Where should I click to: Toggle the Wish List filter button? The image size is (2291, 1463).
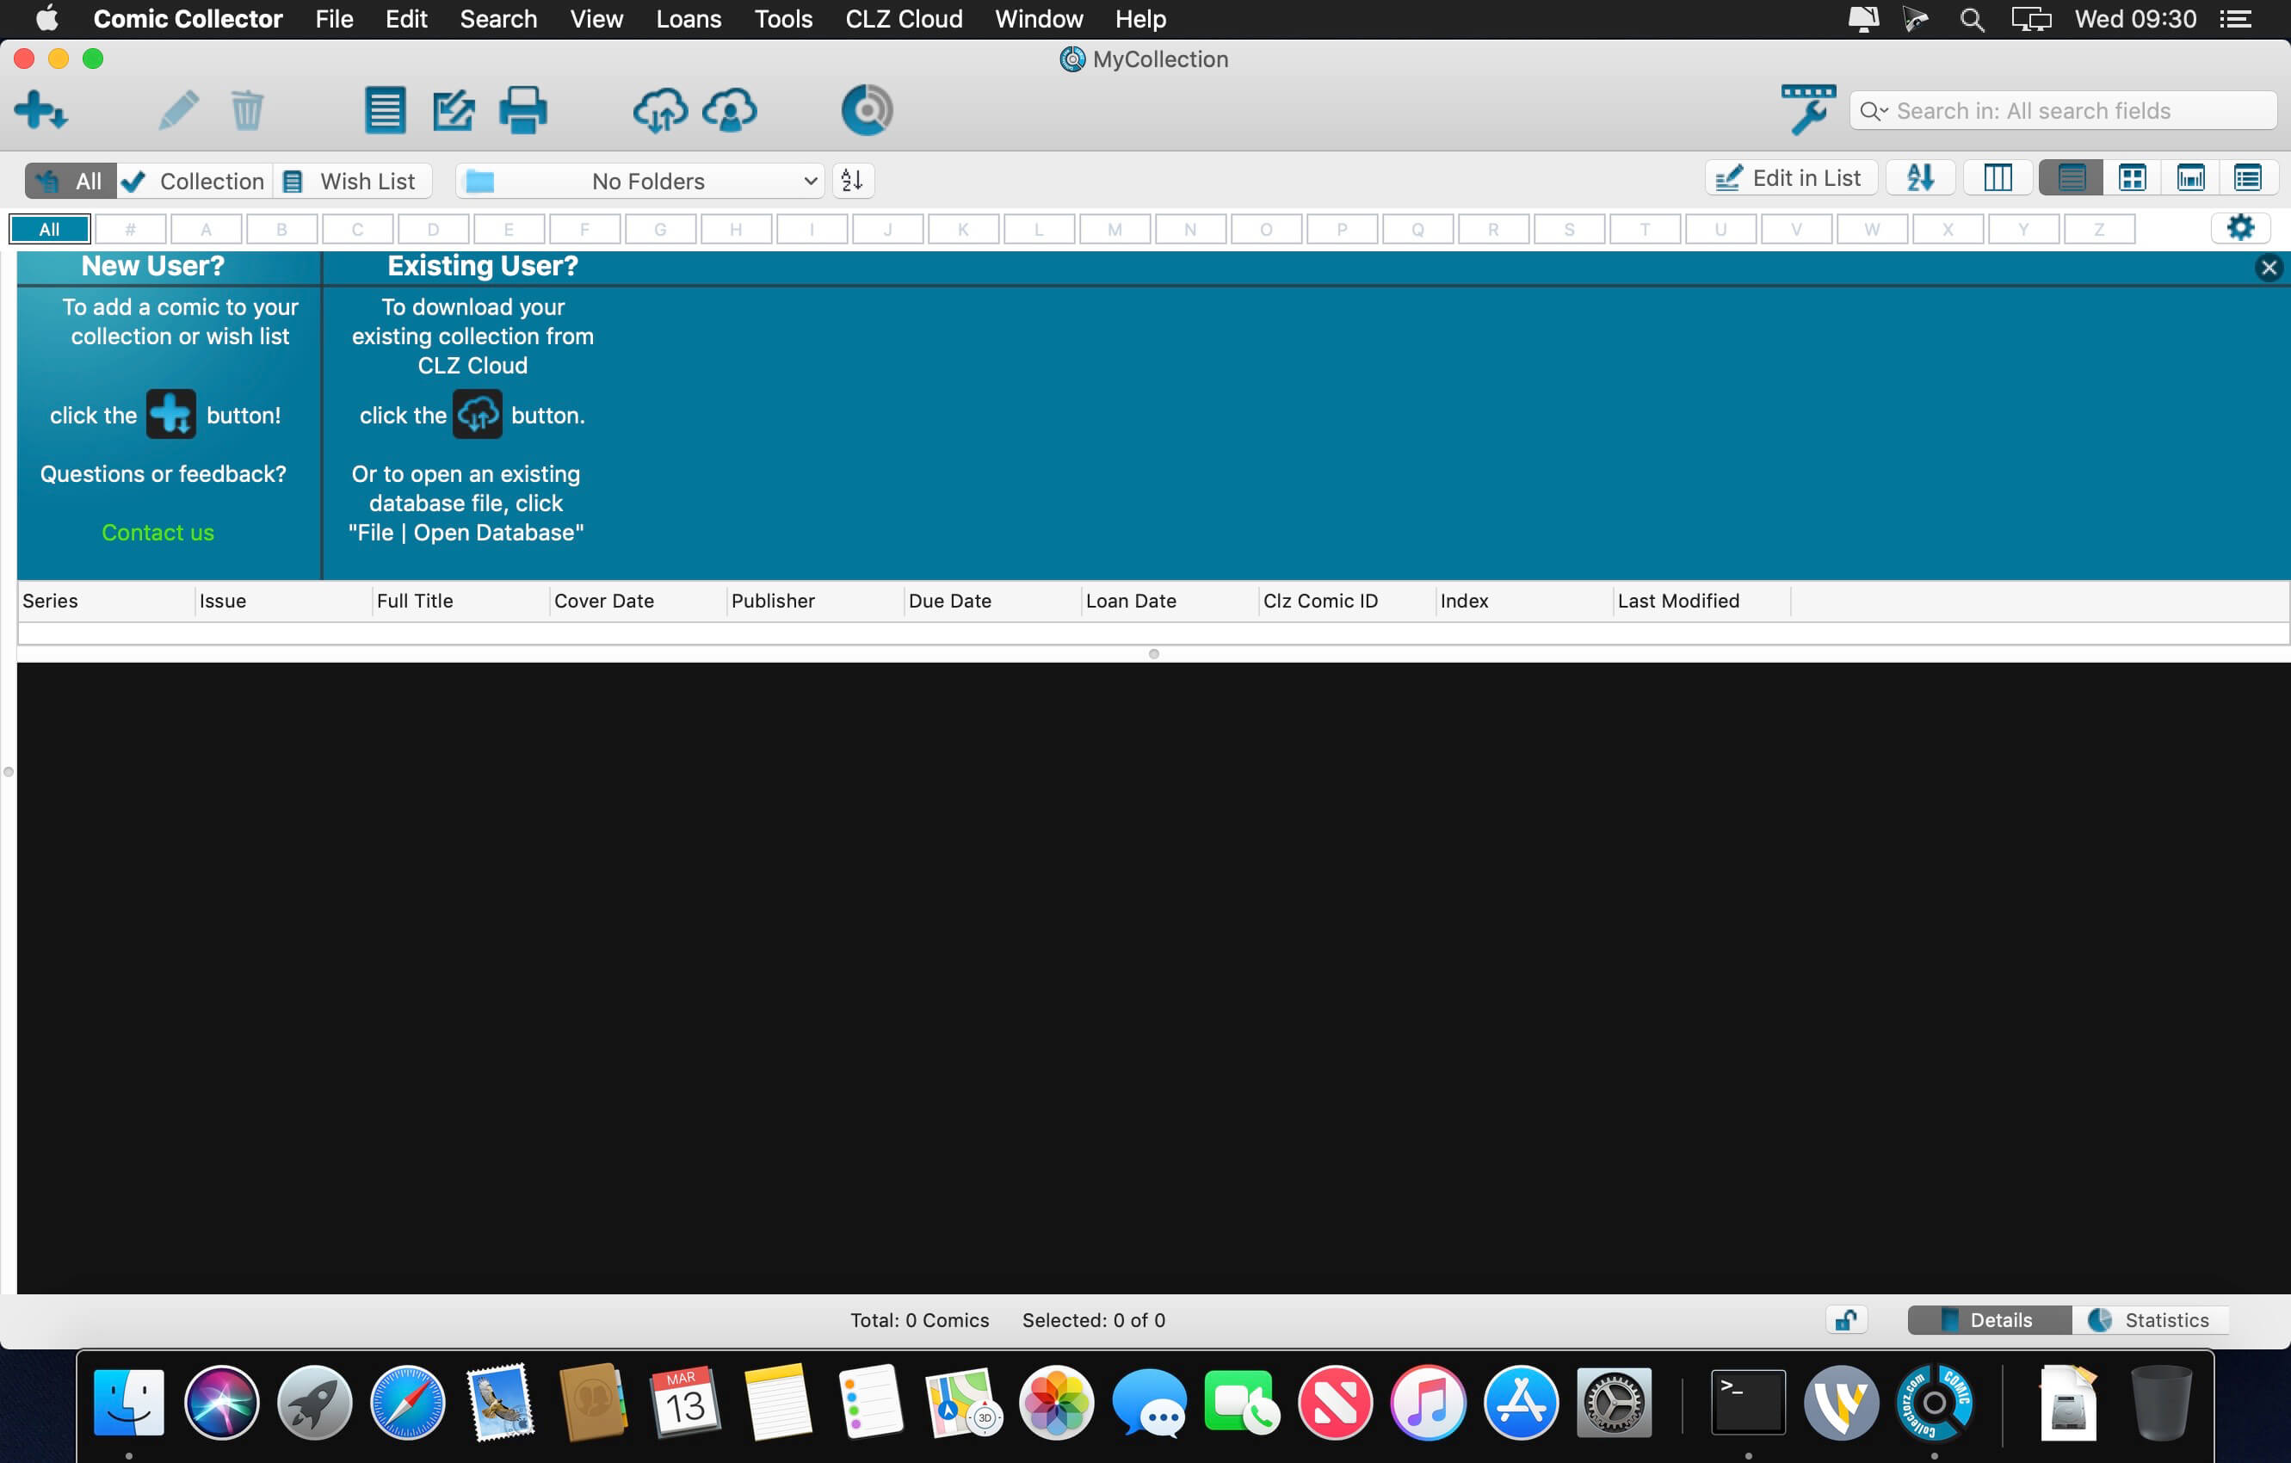point(352,181)
